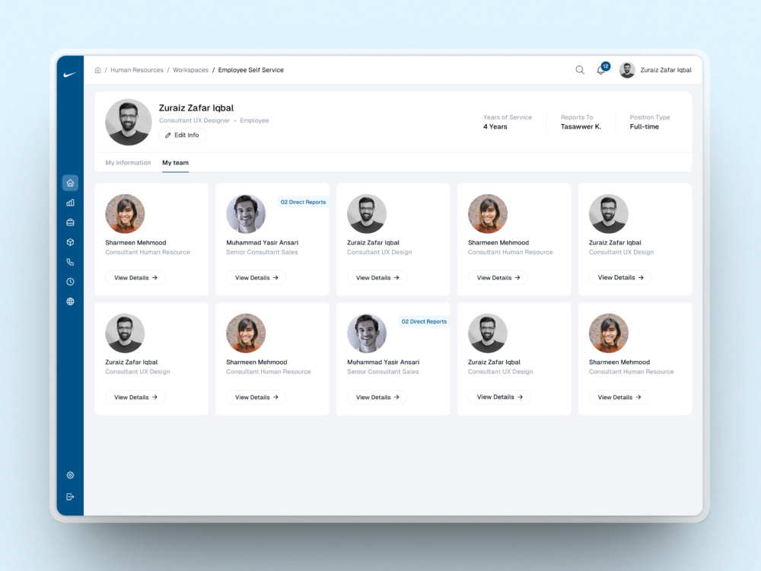Select the briefcase icon in the sidebar
This screenshot has height=571, width=761.
coord(70,222)
